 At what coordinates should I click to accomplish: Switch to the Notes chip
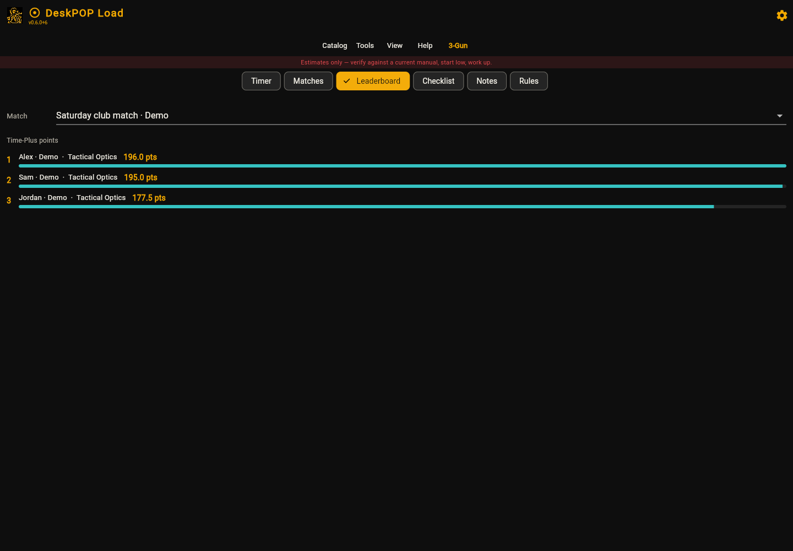click(487, 81)
